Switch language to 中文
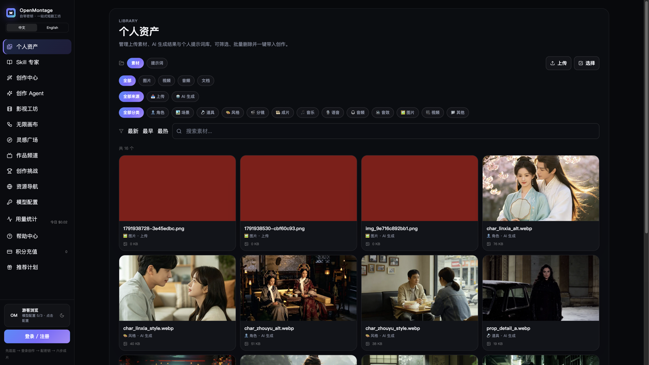 pos(22,28)
